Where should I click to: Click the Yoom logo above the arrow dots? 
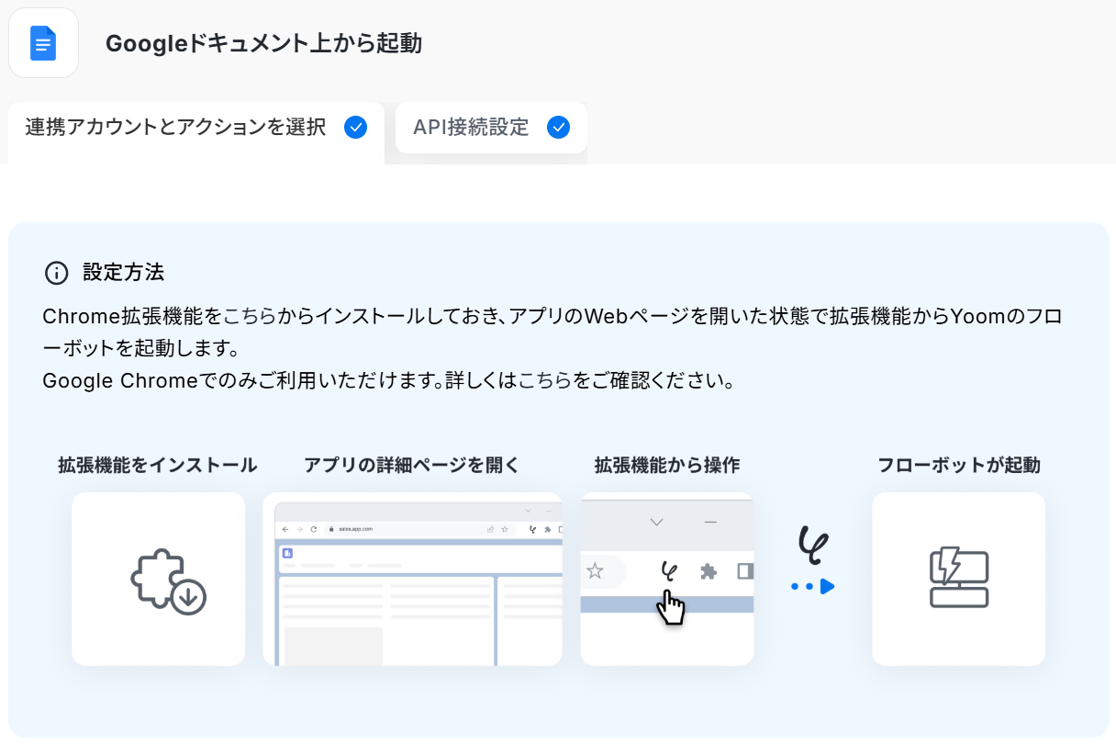click(x=813, y=544)
